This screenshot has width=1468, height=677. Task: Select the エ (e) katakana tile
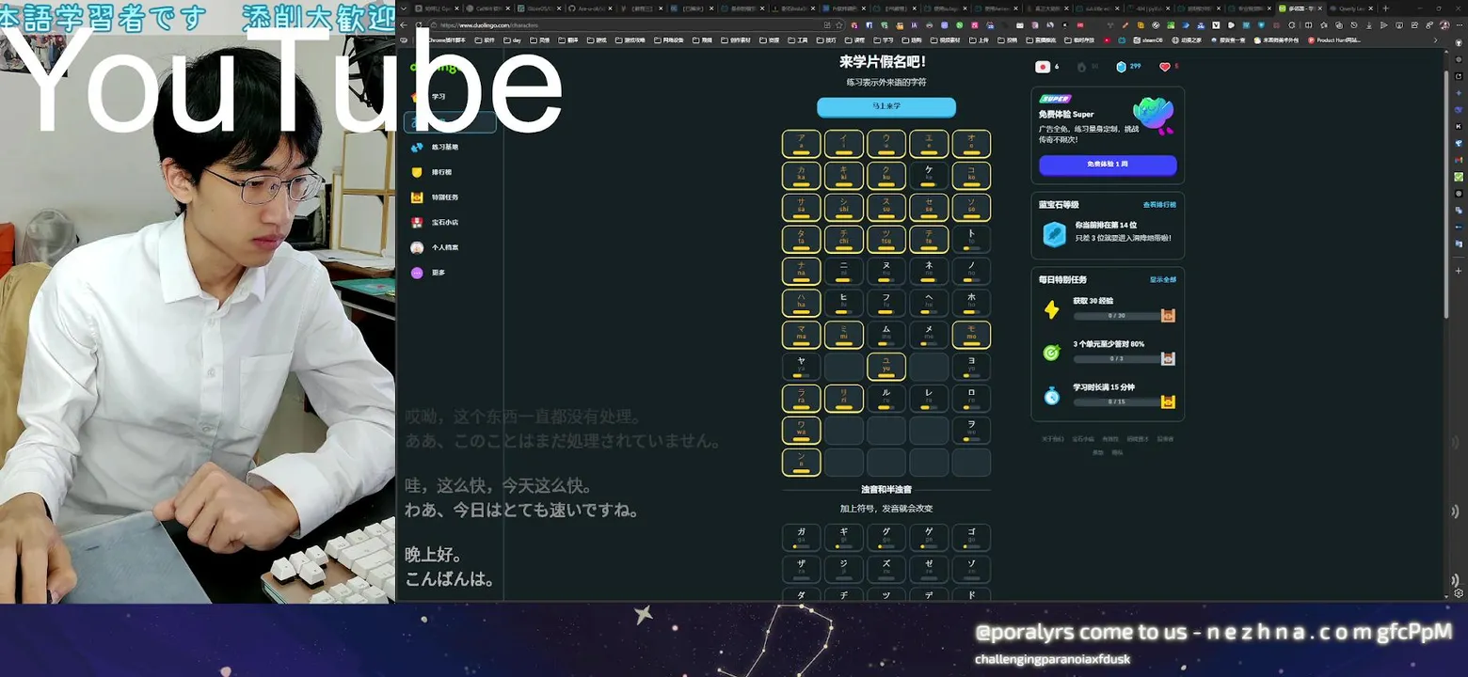click(929, 143)
